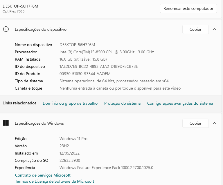Click the ID do dispositivo label
The height and width of the screenshot is (185, 223).
pyautogui.click(x=30, y=66)
